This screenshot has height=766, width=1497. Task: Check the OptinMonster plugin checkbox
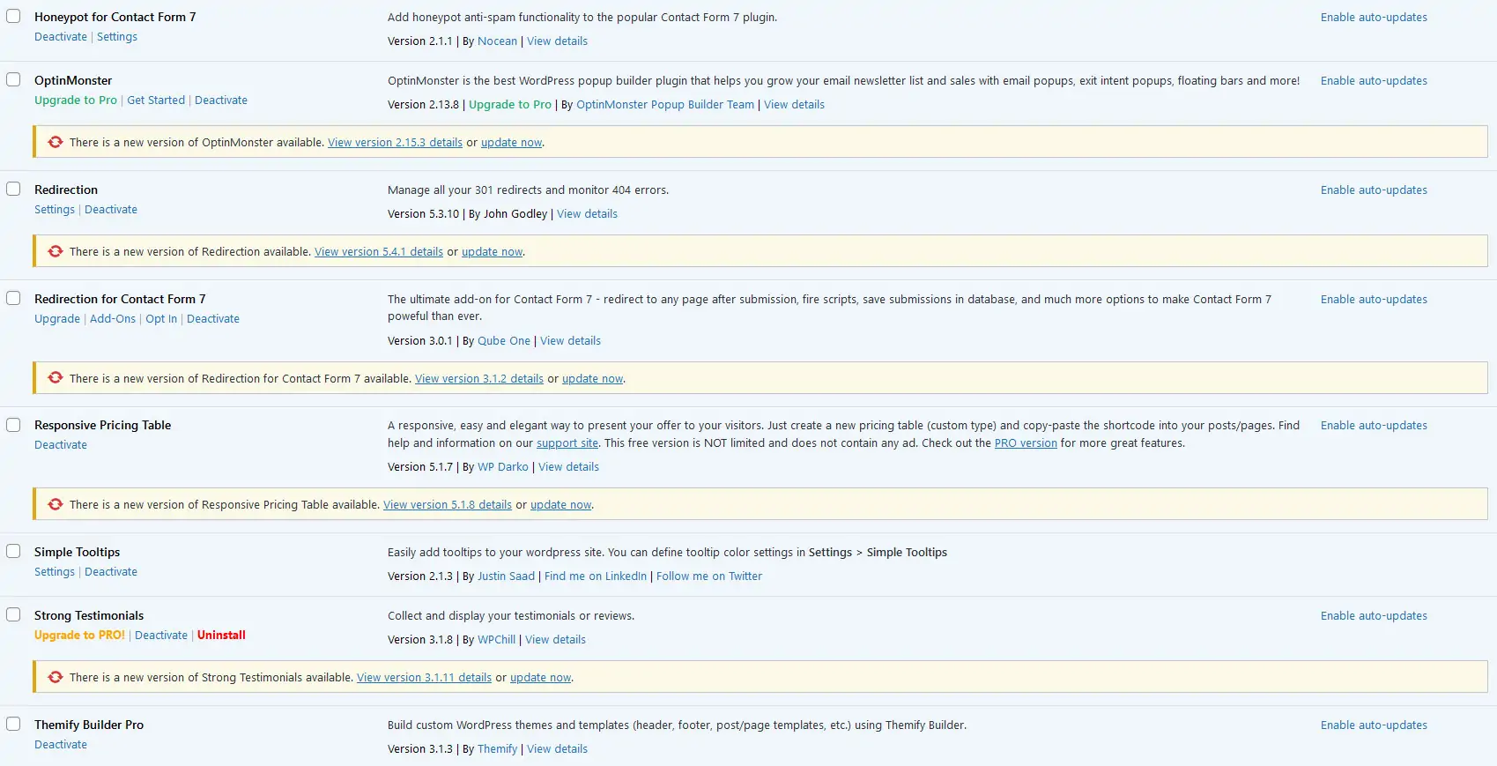(x=13, y=80)
